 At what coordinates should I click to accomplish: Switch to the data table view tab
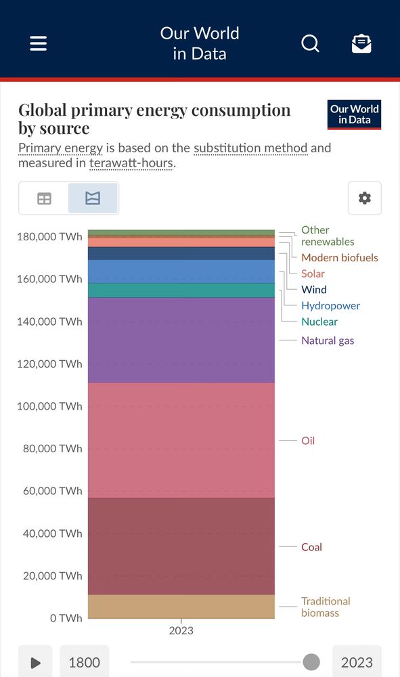[x=44, y=198]
